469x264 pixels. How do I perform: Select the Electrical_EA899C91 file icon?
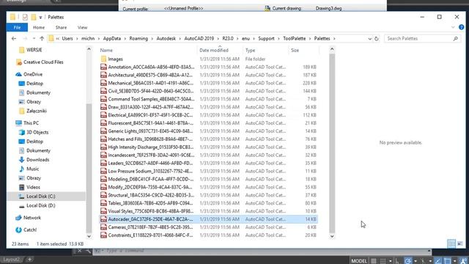103,115
